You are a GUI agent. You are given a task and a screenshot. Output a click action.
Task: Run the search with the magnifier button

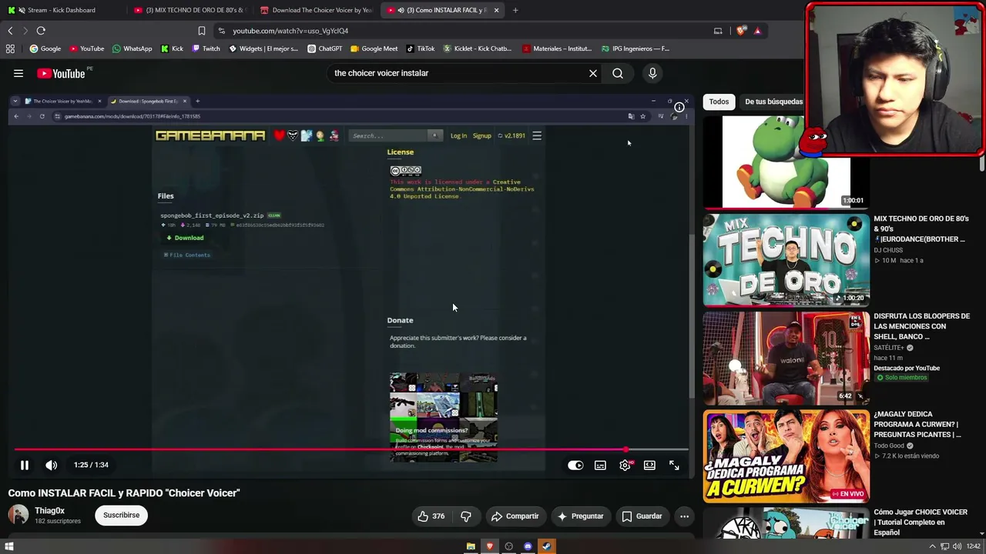[618, 73]
